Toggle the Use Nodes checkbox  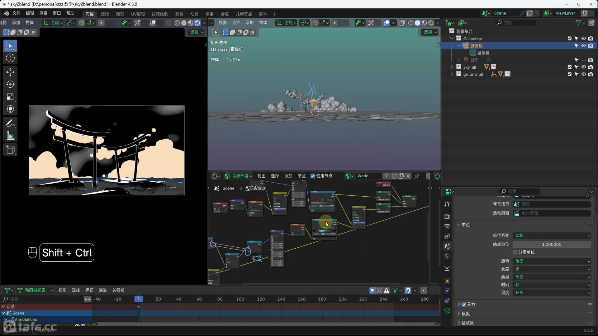coord(313,176)
